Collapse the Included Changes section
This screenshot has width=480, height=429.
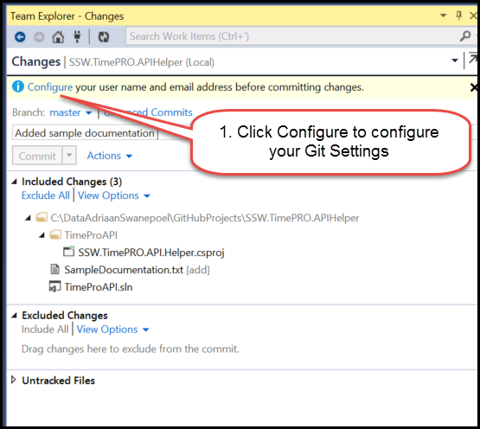(15, 182)
